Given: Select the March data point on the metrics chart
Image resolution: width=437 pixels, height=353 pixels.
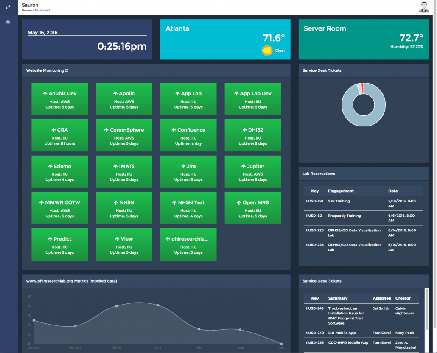Looking at the screenshot, I should (116, 306).
